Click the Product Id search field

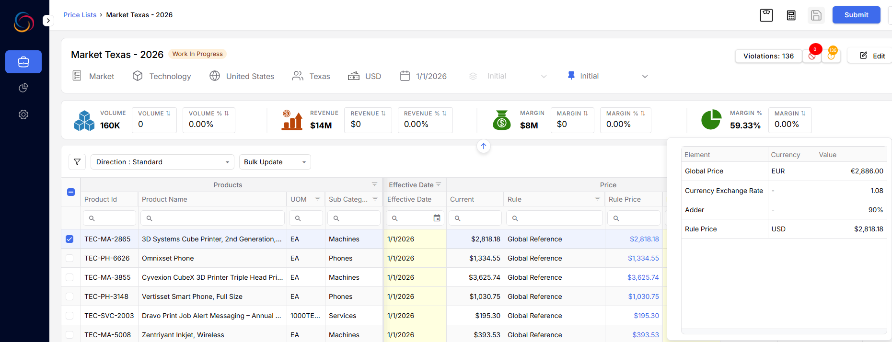point(109,218)
